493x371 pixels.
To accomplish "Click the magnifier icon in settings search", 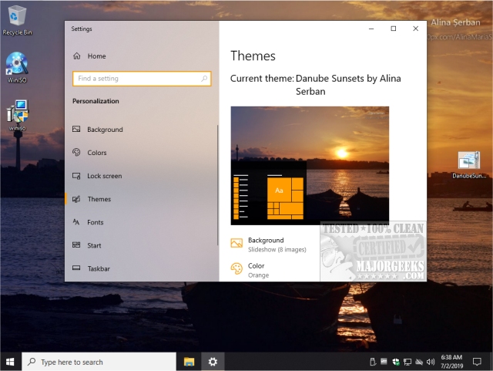I will [x=204, y=79].
